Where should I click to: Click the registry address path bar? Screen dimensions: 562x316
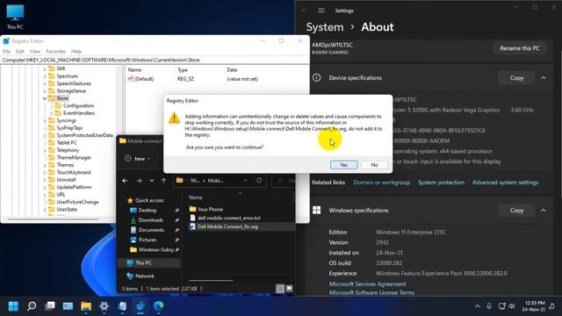[155, 60]
